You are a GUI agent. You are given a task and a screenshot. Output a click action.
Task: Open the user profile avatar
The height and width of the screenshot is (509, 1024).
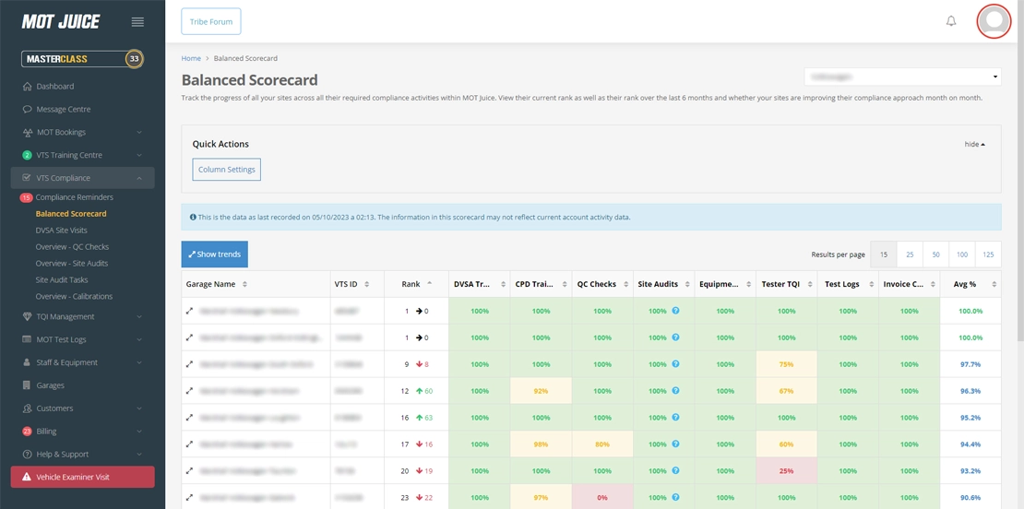tap(994, 21)
